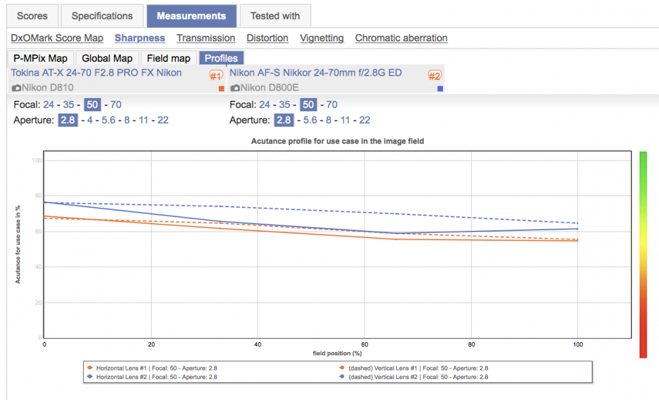Set Tokina lens focal length to 24
Viewport: 659px width, 400px height.
(49, 105)
